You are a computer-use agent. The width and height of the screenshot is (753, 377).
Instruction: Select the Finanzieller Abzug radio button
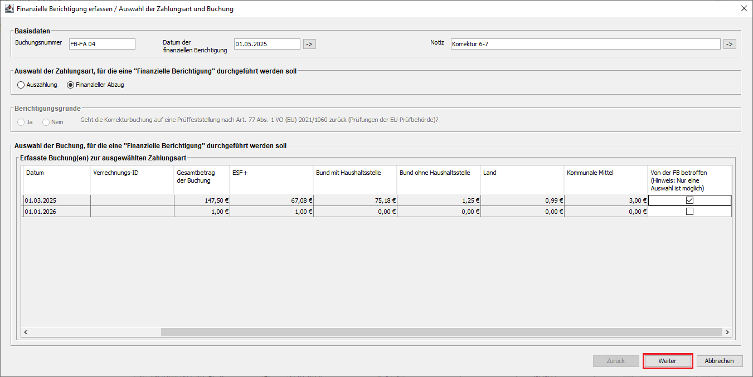click(70, 85)
